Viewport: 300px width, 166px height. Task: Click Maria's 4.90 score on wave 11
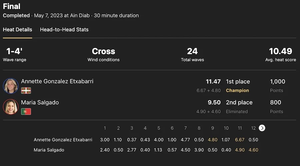pos(240,150)
